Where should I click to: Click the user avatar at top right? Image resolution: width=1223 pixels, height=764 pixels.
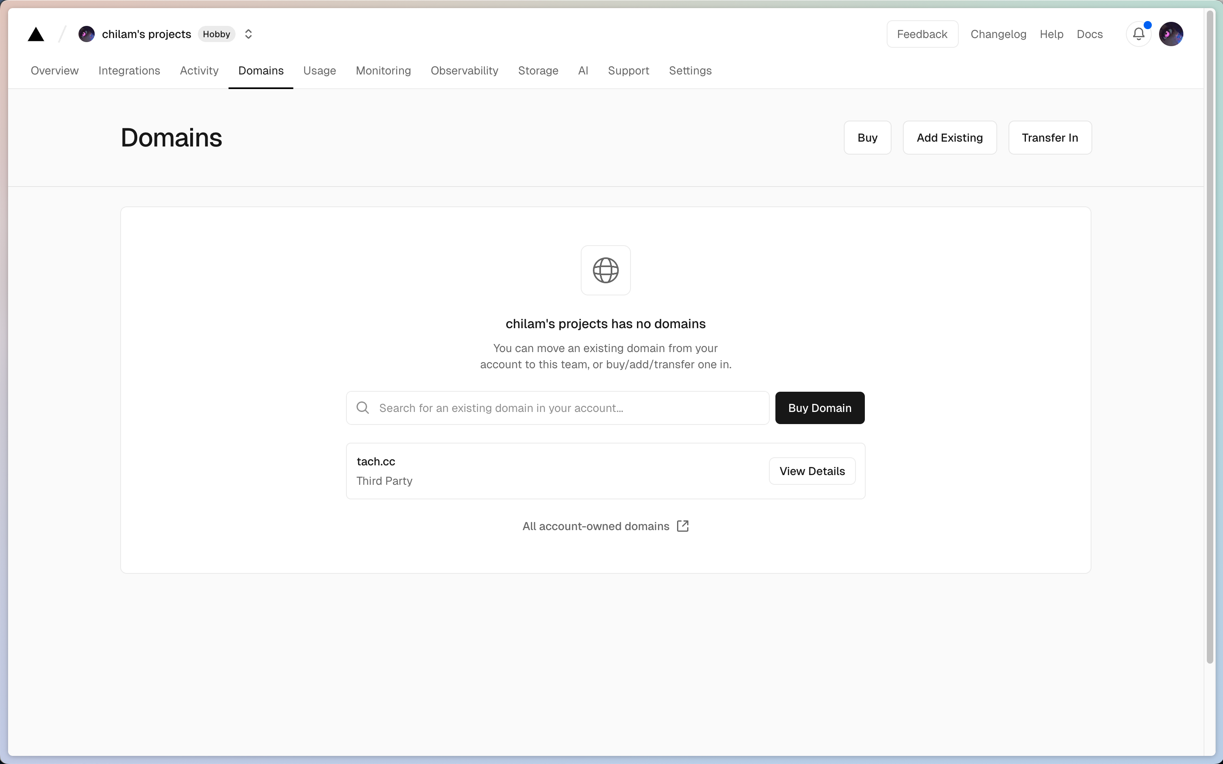coord(1170,34)
